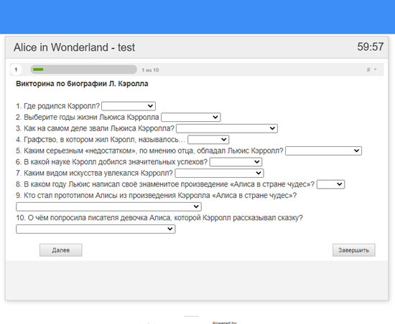Click question 10 text about девочка Алиса
The image size is (395, 324).
159,218
